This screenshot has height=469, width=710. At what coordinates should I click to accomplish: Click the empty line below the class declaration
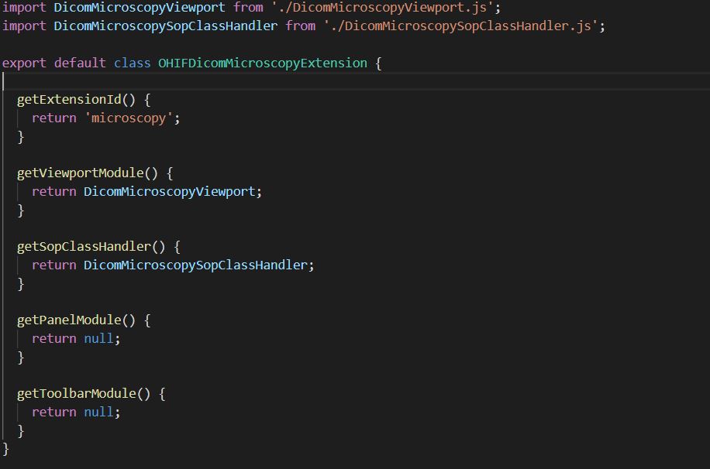click(233, 81)
